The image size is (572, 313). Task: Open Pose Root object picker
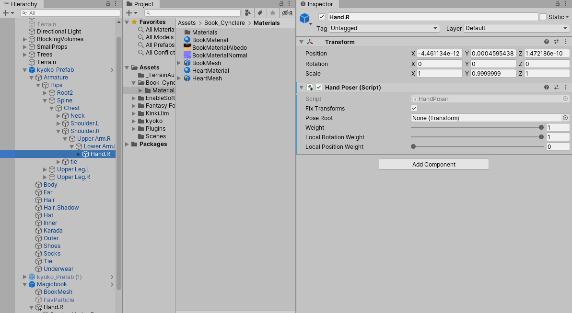[565, 118]
